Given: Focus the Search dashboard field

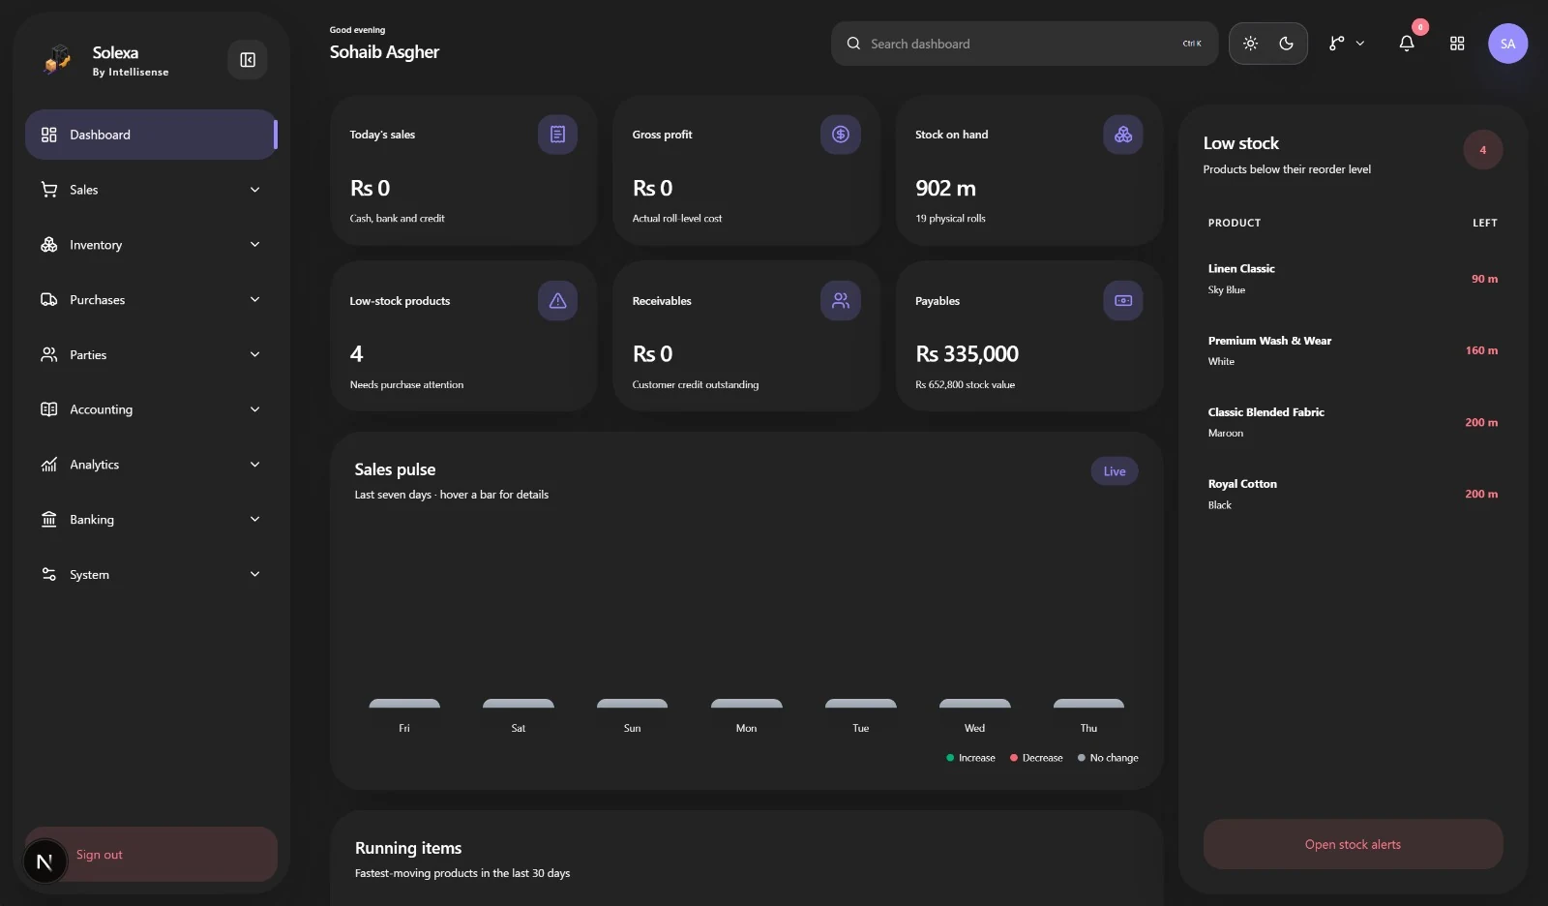Looking at the screenshot, I should tap(1025, 44).
